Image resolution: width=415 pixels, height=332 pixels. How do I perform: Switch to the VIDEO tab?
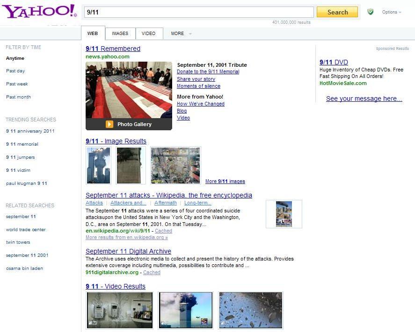[148, 33]
